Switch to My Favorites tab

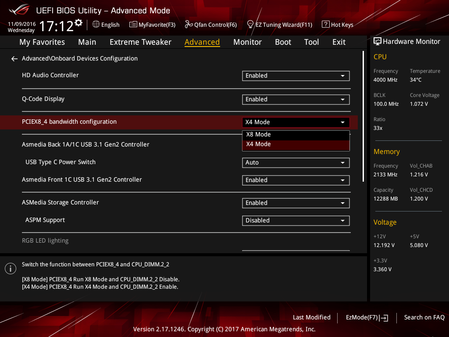point(42,42)
